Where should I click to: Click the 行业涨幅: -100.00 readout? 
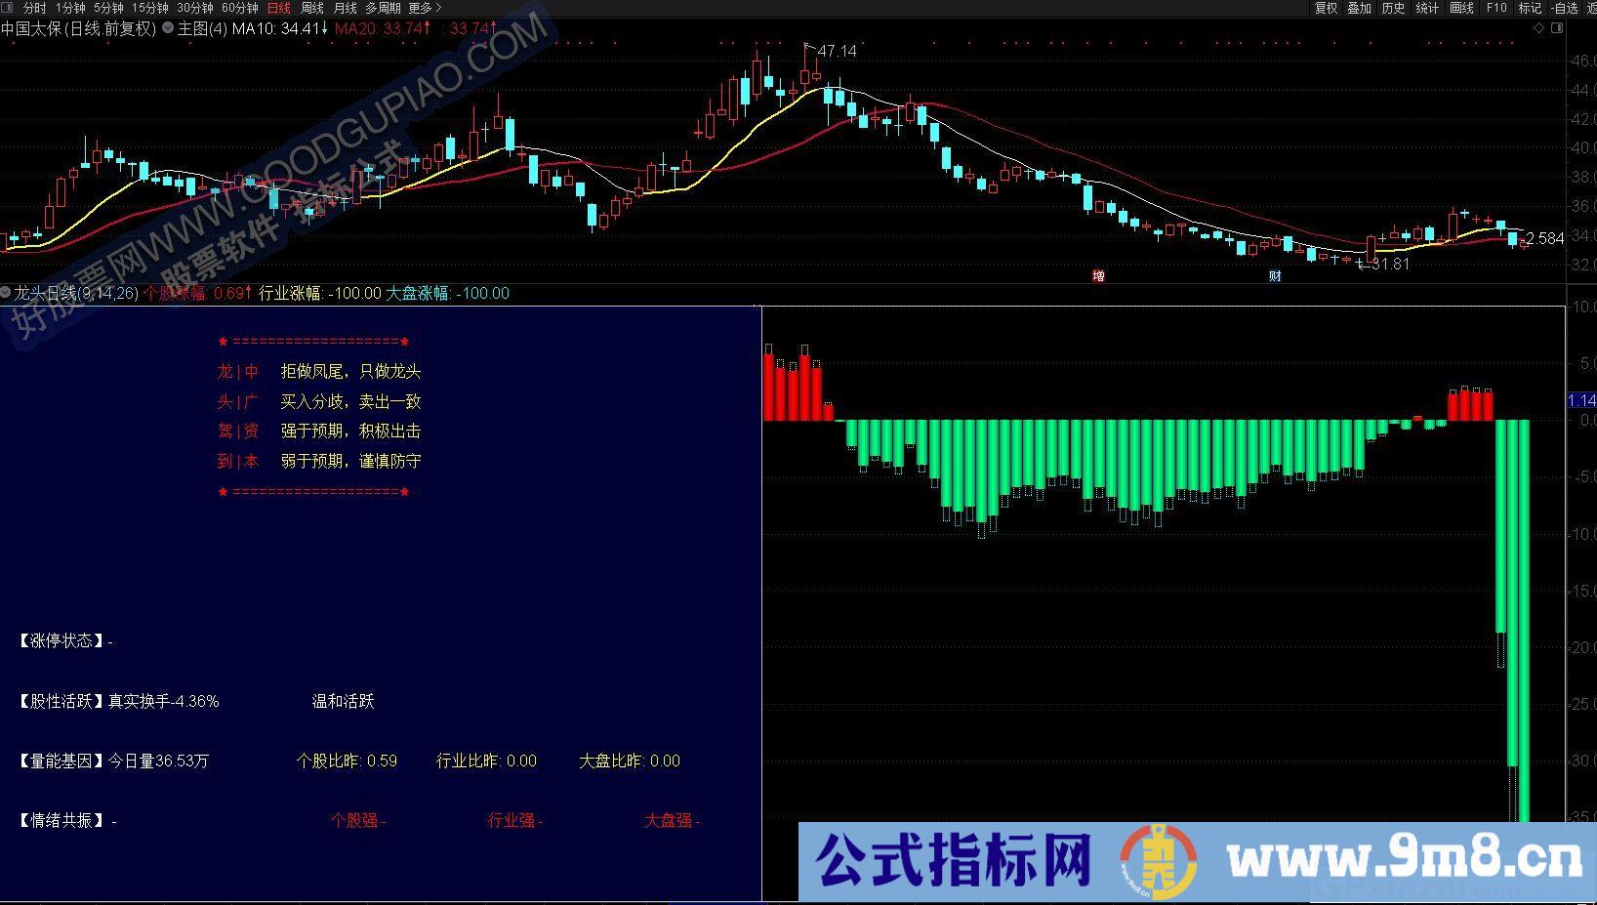320,293
